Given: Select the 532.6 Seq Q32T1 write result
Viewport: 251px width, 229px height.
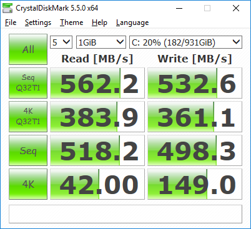Looking at the screenshot, I should (x=195, y=83).
